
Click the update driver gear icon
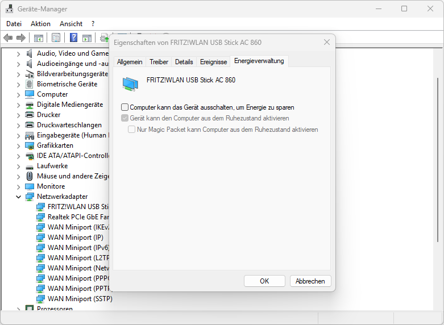click(x=104, y=37)
